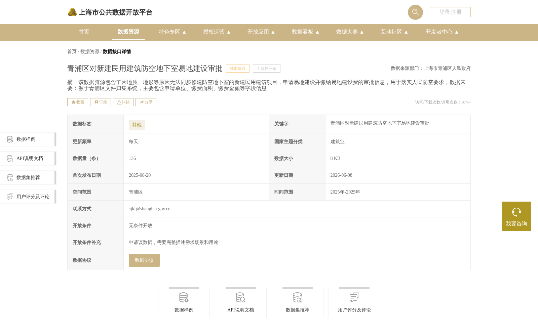Click the 访问/下载次数/调用次数 counter text
The height and width of the screenshot is (336, 538).
point(443,102)
